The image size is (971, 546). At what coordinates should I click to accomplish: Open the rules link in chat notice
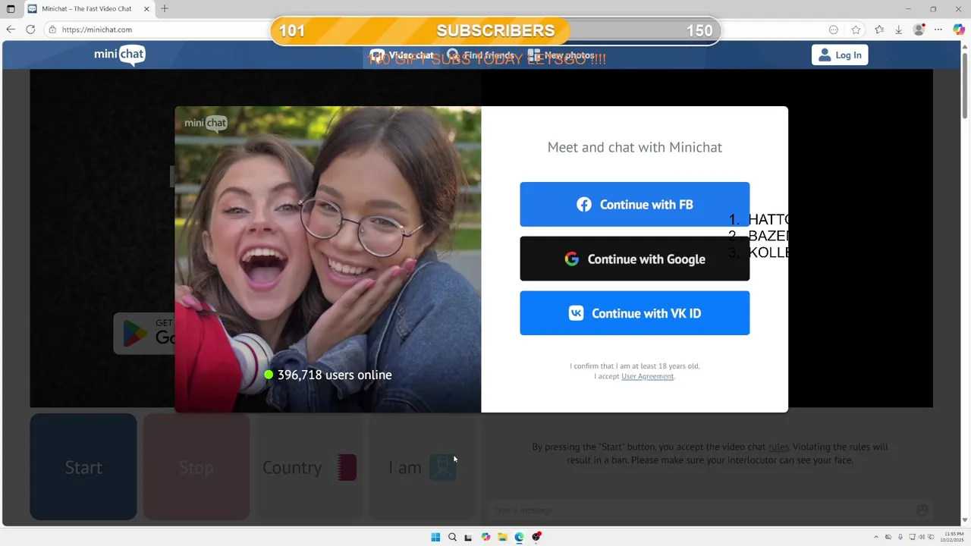tap(778, 447)
